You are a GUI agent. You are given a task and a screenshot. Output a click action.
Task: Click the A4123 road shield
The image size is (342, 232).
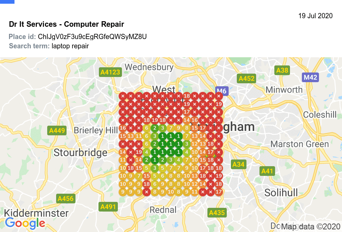[110, 72]
